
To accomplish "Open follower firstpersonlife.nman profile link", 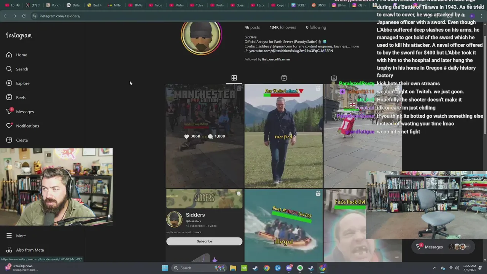I will click(x=276, y=59).
